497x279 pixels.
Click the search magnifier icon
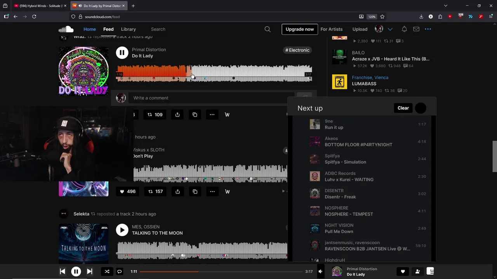(x=268, y=29)
